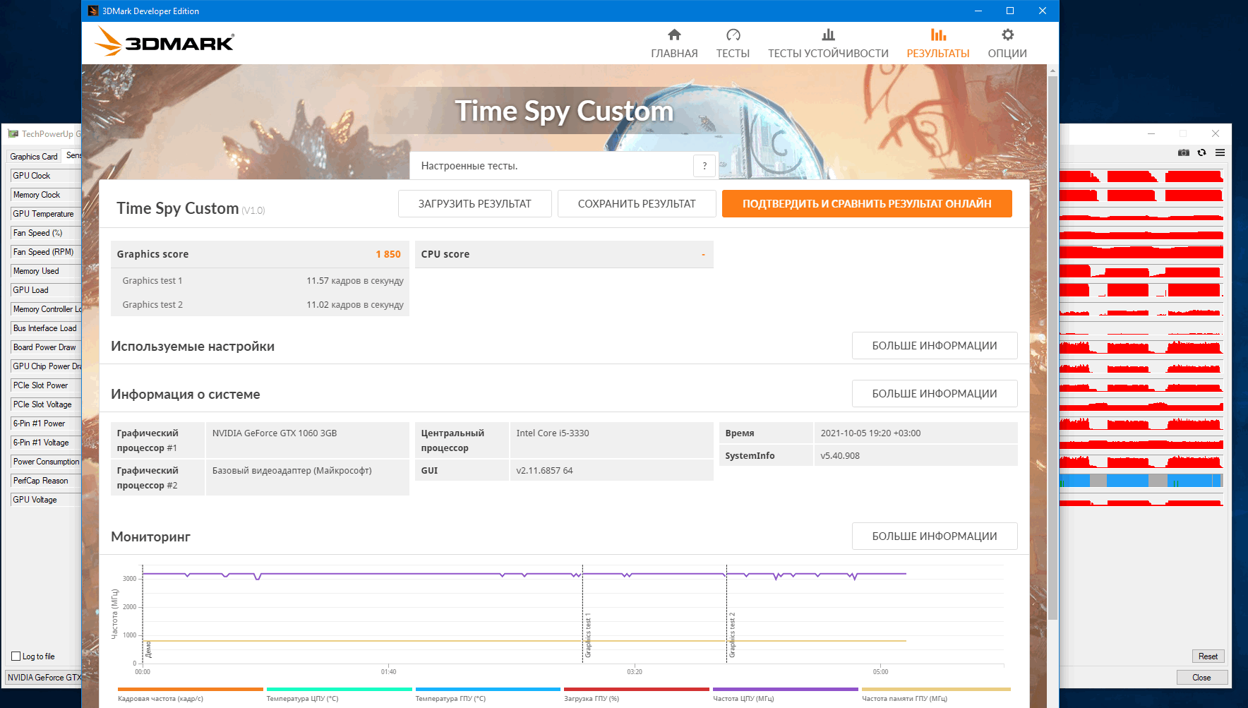The width and height of the screenshot is (1248, 708).
Task: Click БОЛЬШЕ ИНФОРМАЦИИ for Мониторинг
Action: tap(935, 536)
